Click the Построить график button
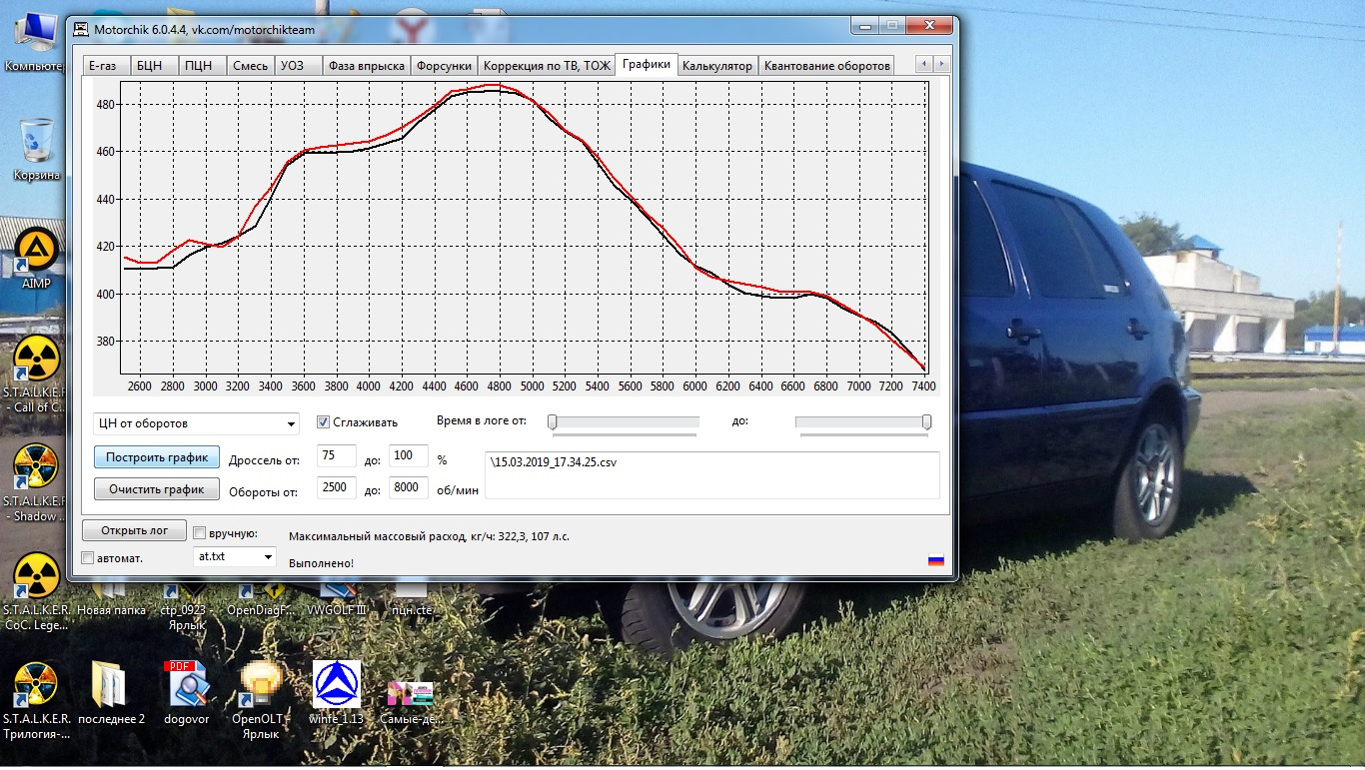The width and height of the screenshot is (1365, 770). (157, 457)
